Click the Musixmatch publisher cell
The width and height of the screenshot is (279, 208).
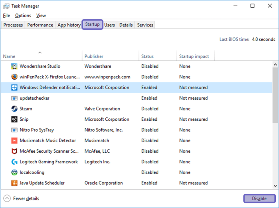[x=97, y=140]
